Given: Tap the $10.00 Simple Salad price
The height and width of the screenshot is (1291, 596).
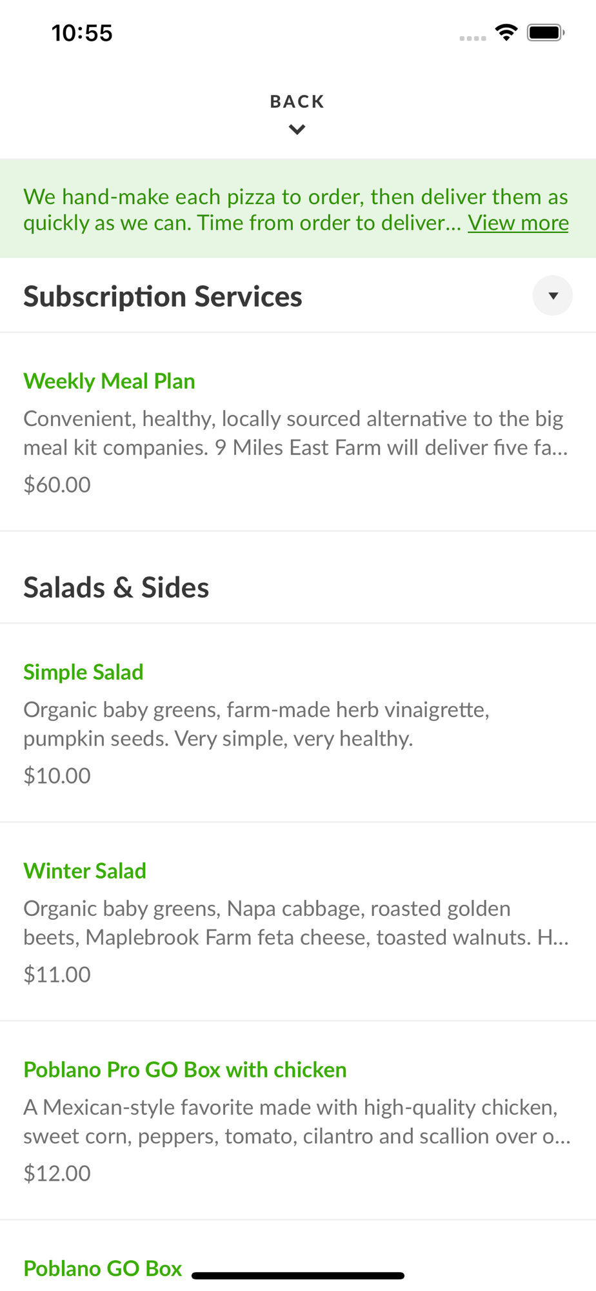Looking at the screenshot, I should pyautogui.click(x=57, y=775).
